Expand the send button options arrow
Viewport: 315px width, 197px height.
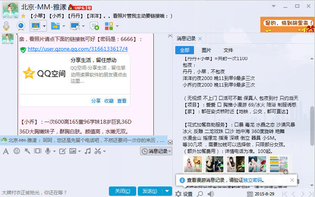[167, 191]
